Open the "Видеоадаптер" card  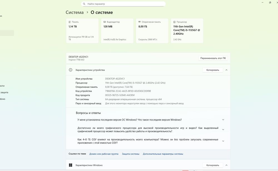[x=117, y=31]
